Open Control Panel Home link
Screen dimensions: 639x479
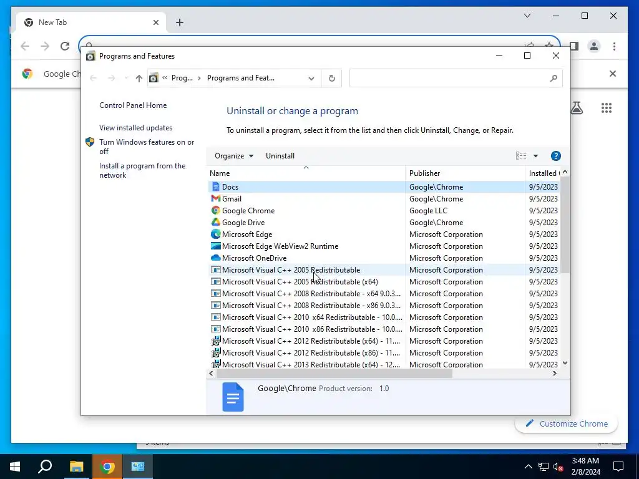[133, 105]
